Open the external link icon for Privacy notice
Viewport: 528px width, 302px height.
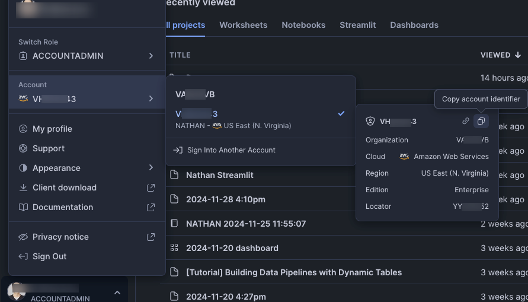tap(151, 237)
